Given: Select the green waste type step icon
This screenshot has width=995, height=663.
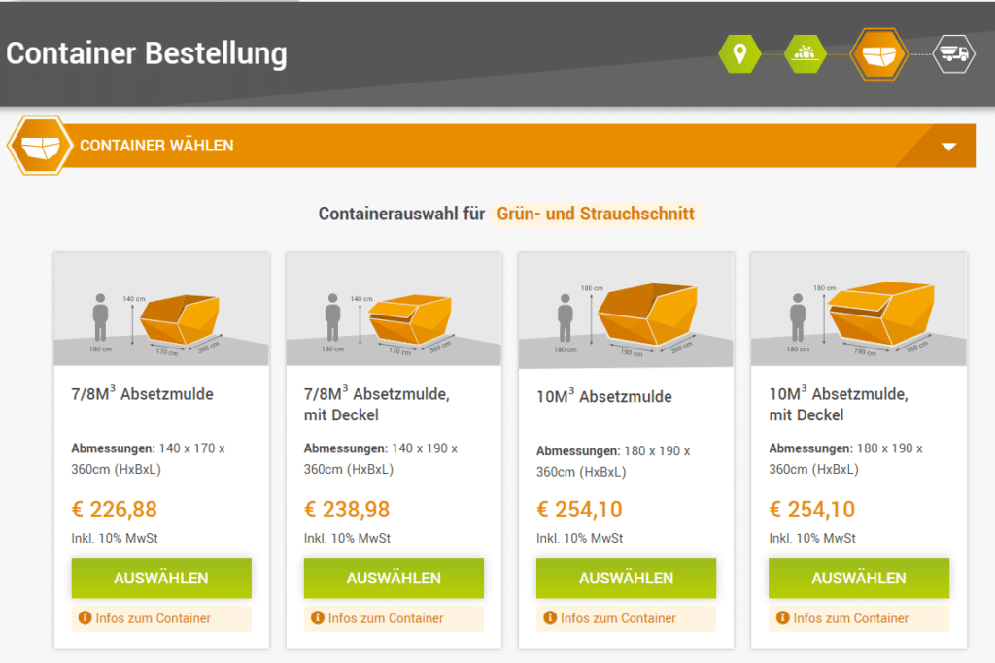Looking at the screenshot, I should pos(805,53).
